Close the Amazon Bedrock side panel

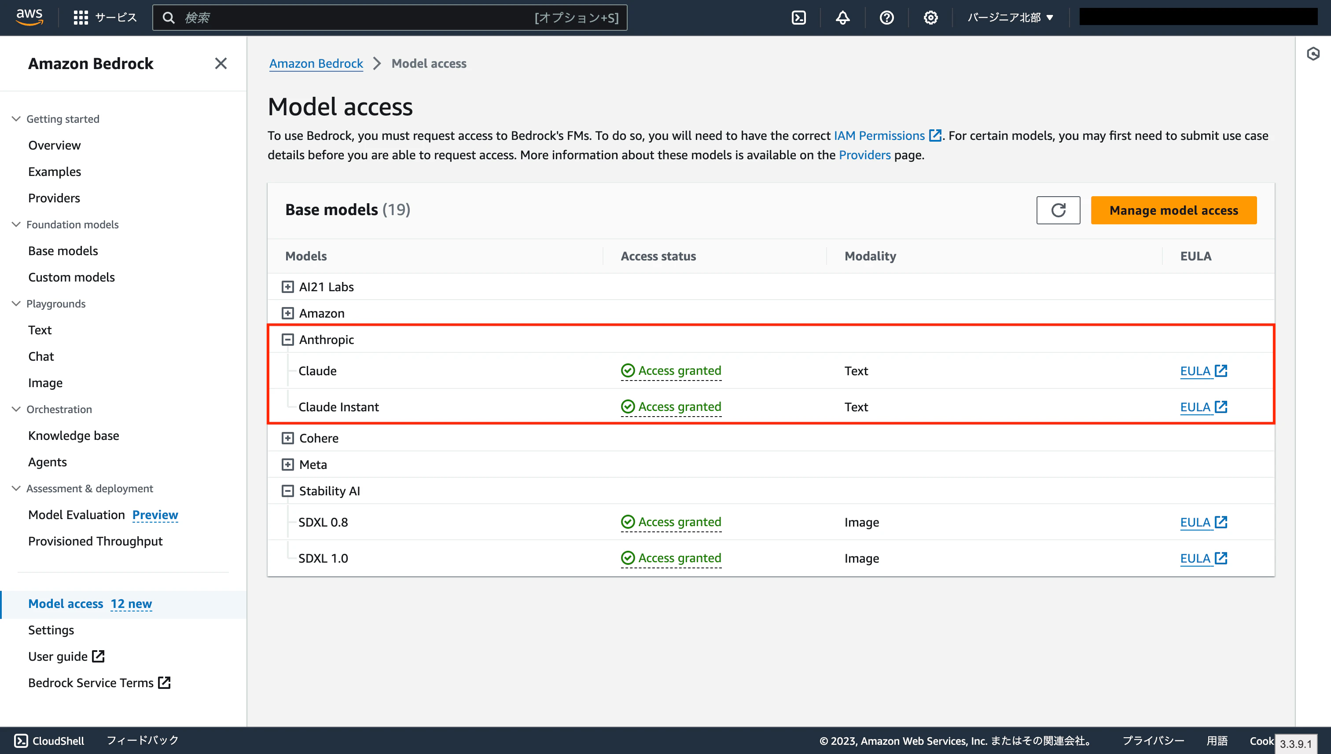pos(221,63)
